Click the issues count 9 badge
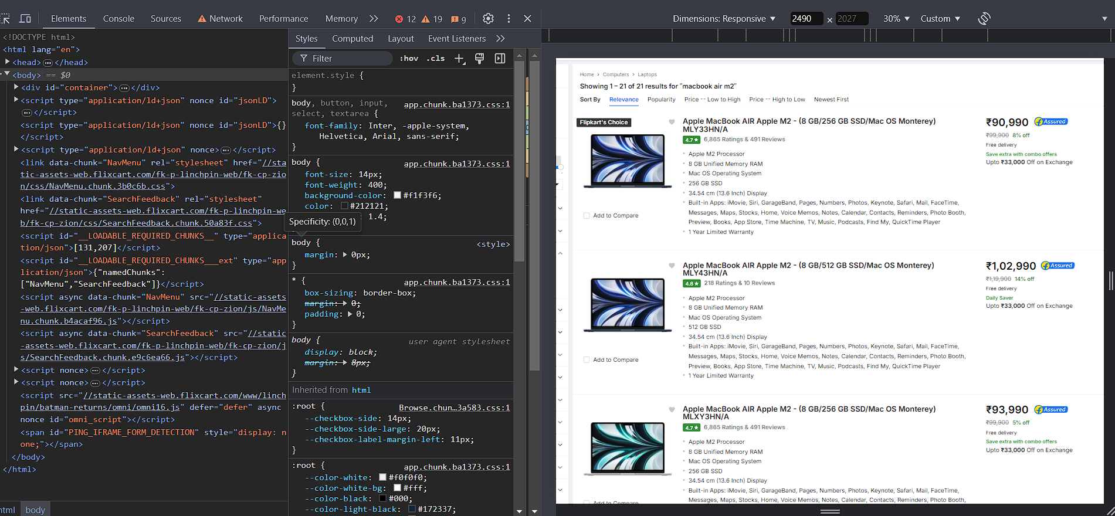Screen dimensions: 1115x516 [x=459, y=19]
